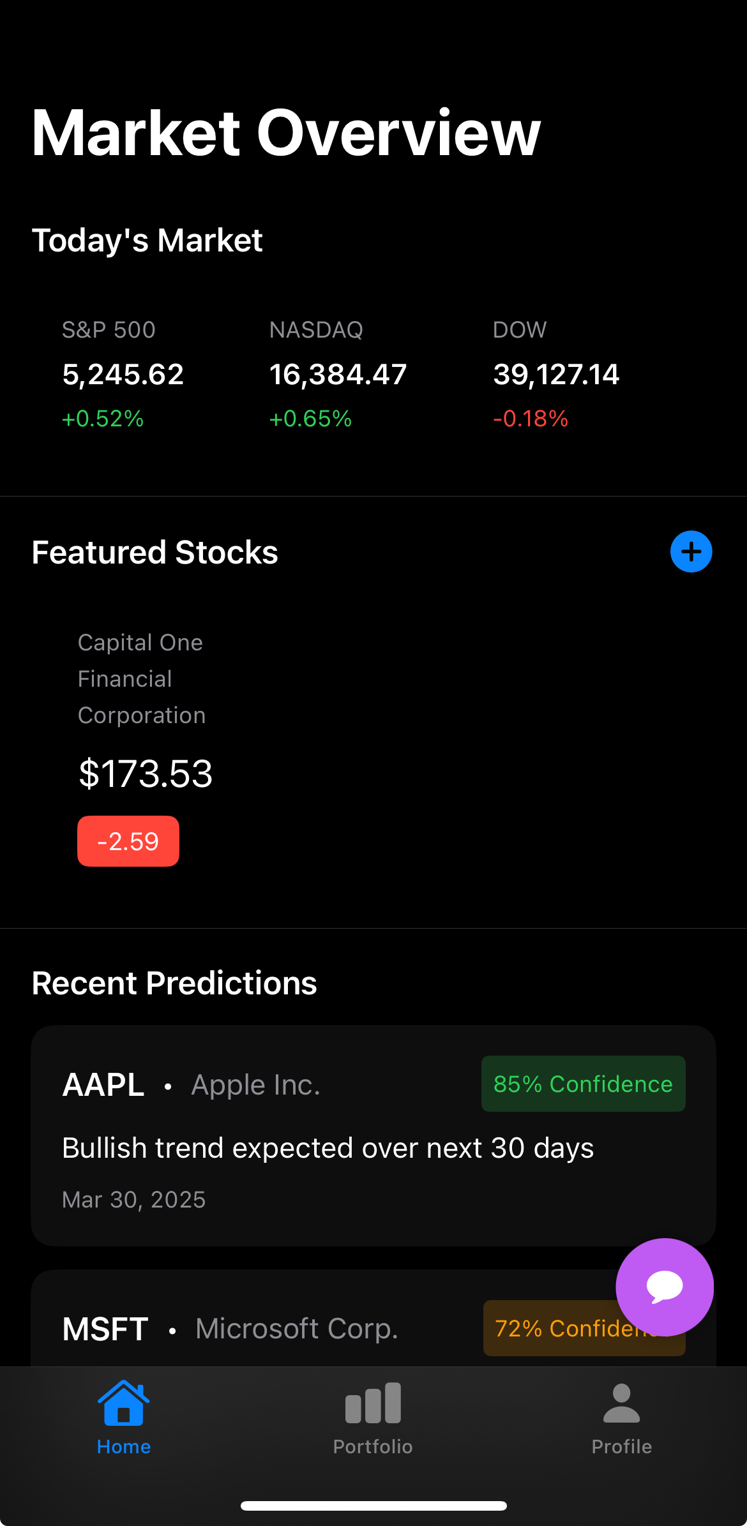Select the Home tab label
This screenshot has width=747, height=1526.
pyautogui.click(x=123, y=1446)
